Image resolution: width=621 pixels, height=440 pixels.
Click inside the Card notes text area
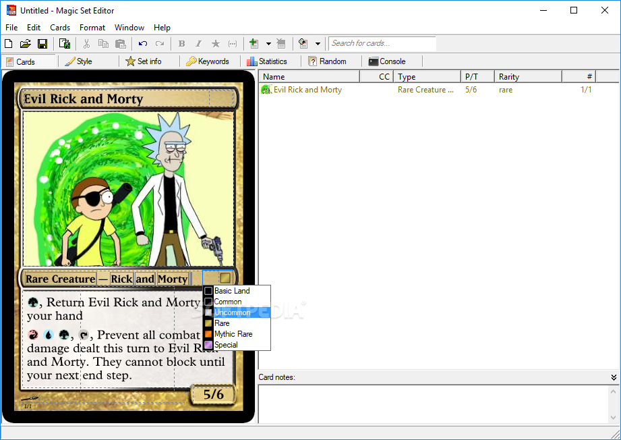click(x=433, y=404)
